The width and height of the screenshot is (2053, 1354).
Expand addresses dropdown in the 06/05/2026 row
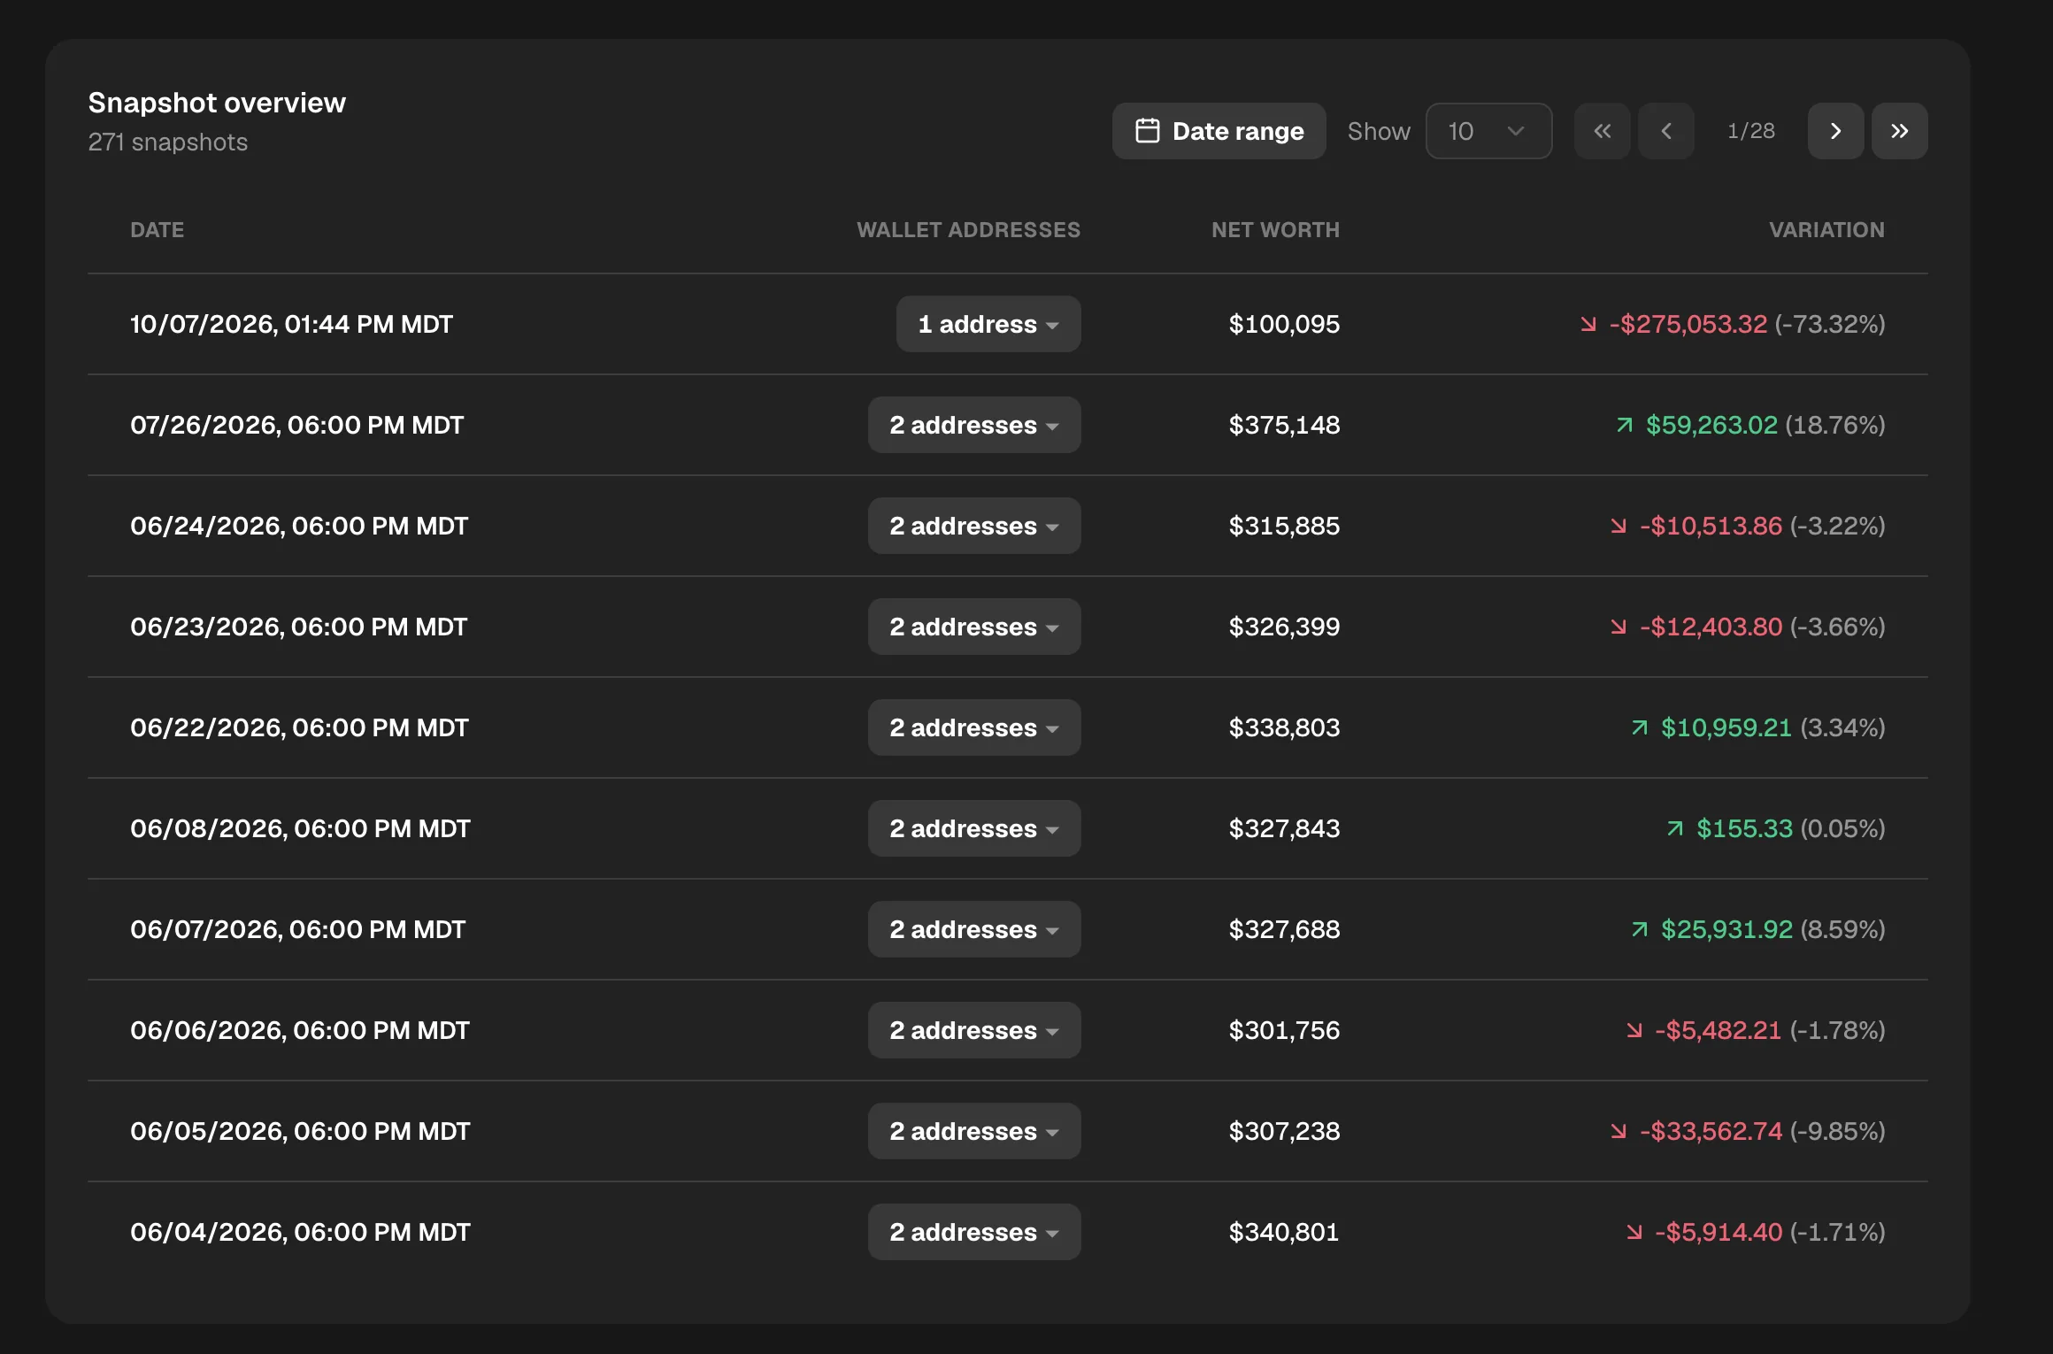click(974, 1131)
